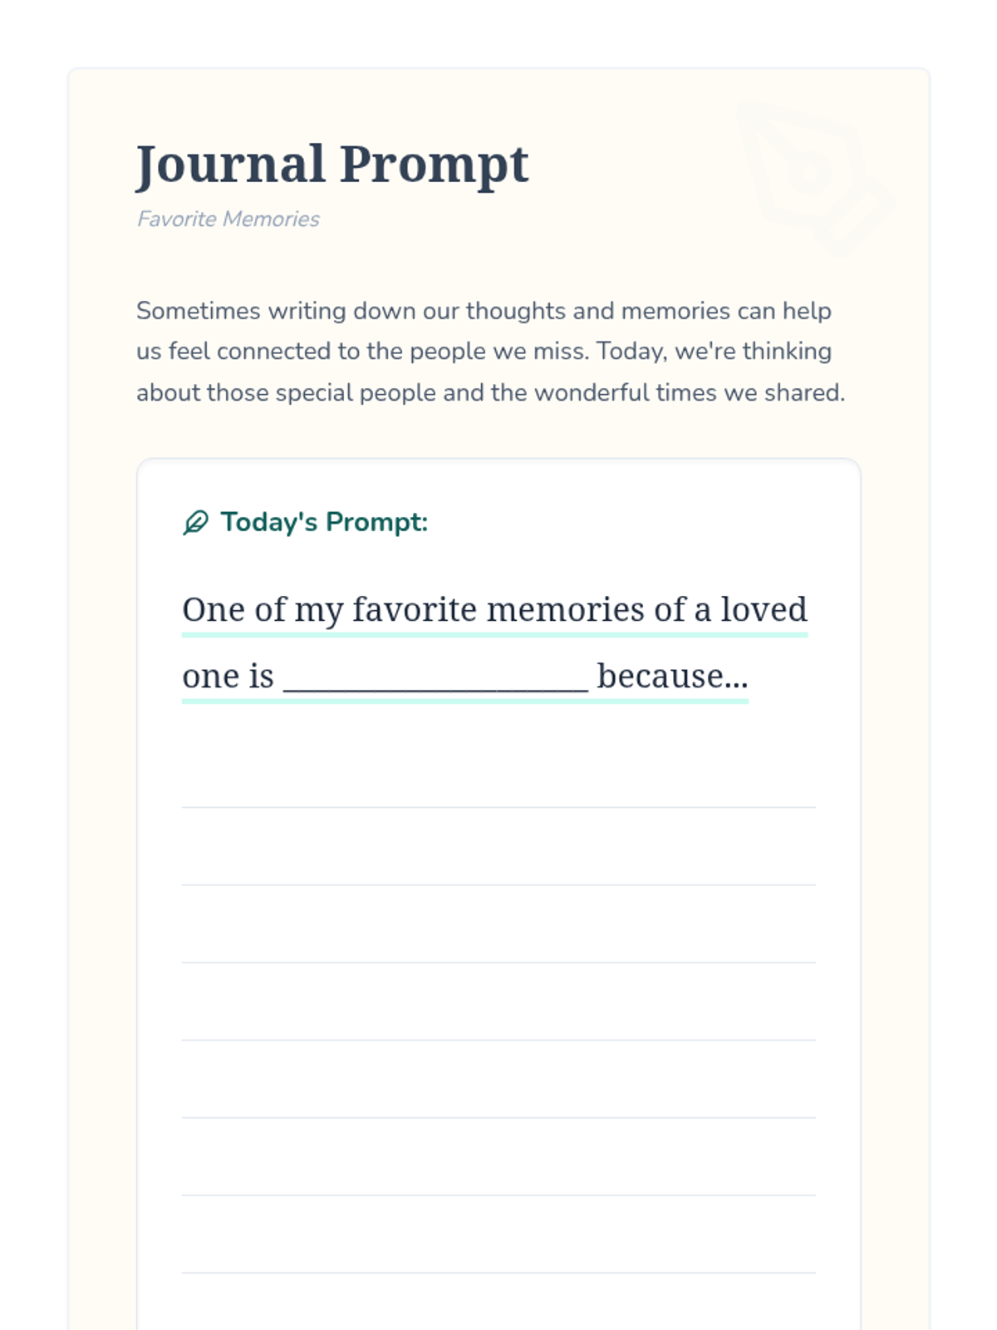Click the Journal Prompt heading
Viewport: 997px width, 1330px height.
coord(332,164)
